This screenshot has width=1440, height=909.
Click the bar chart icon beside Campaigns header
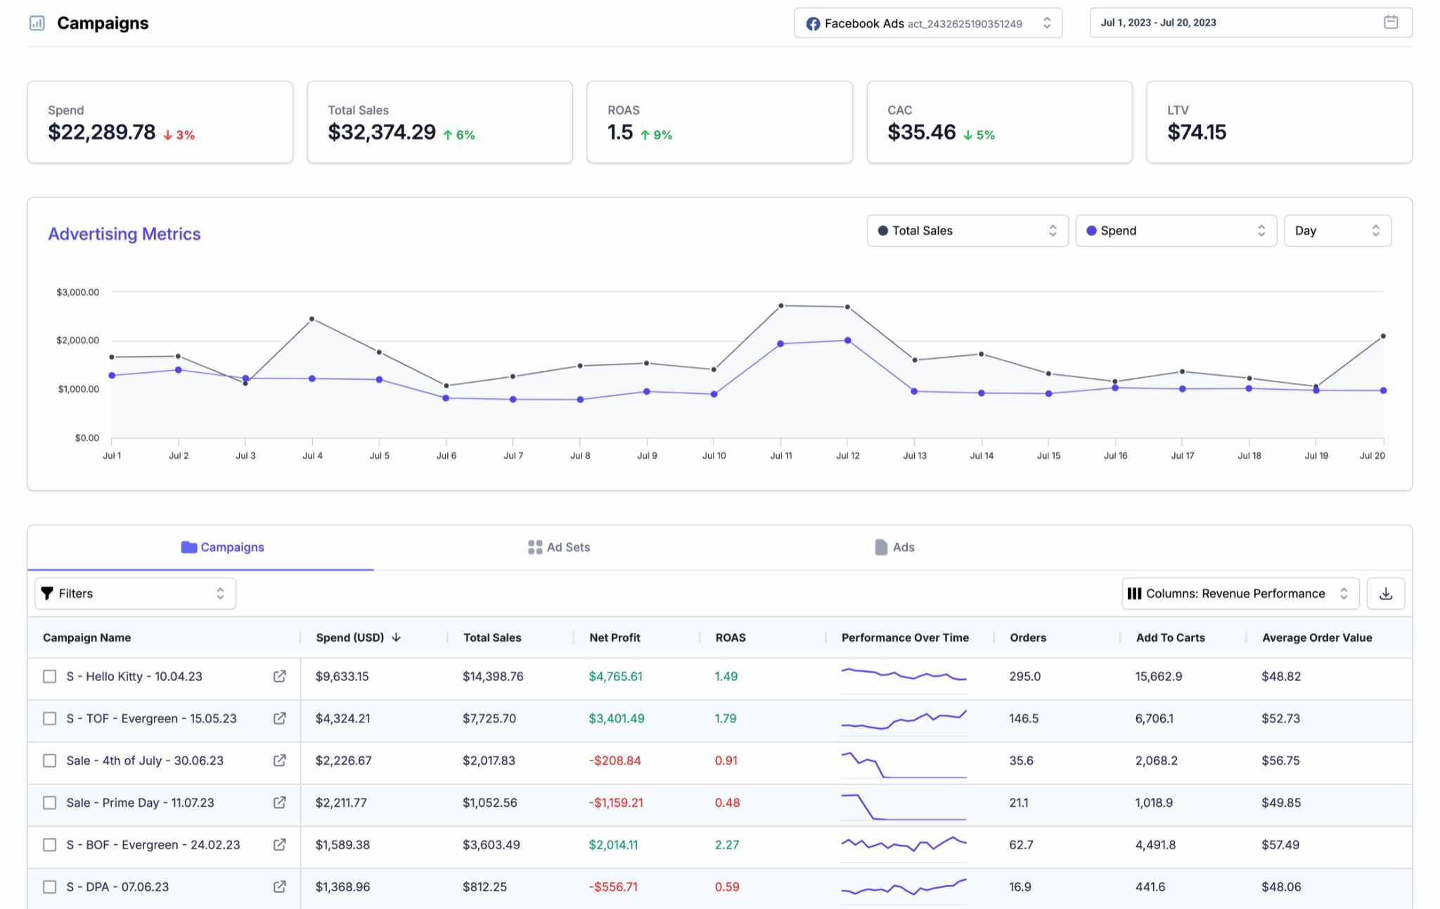(x=37, y=23)
